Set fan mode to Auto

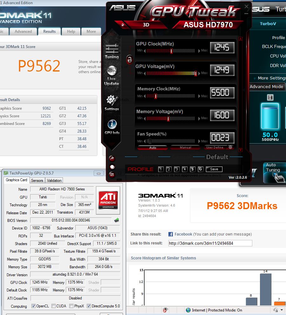pyautogui.click(x=153, y=148)
